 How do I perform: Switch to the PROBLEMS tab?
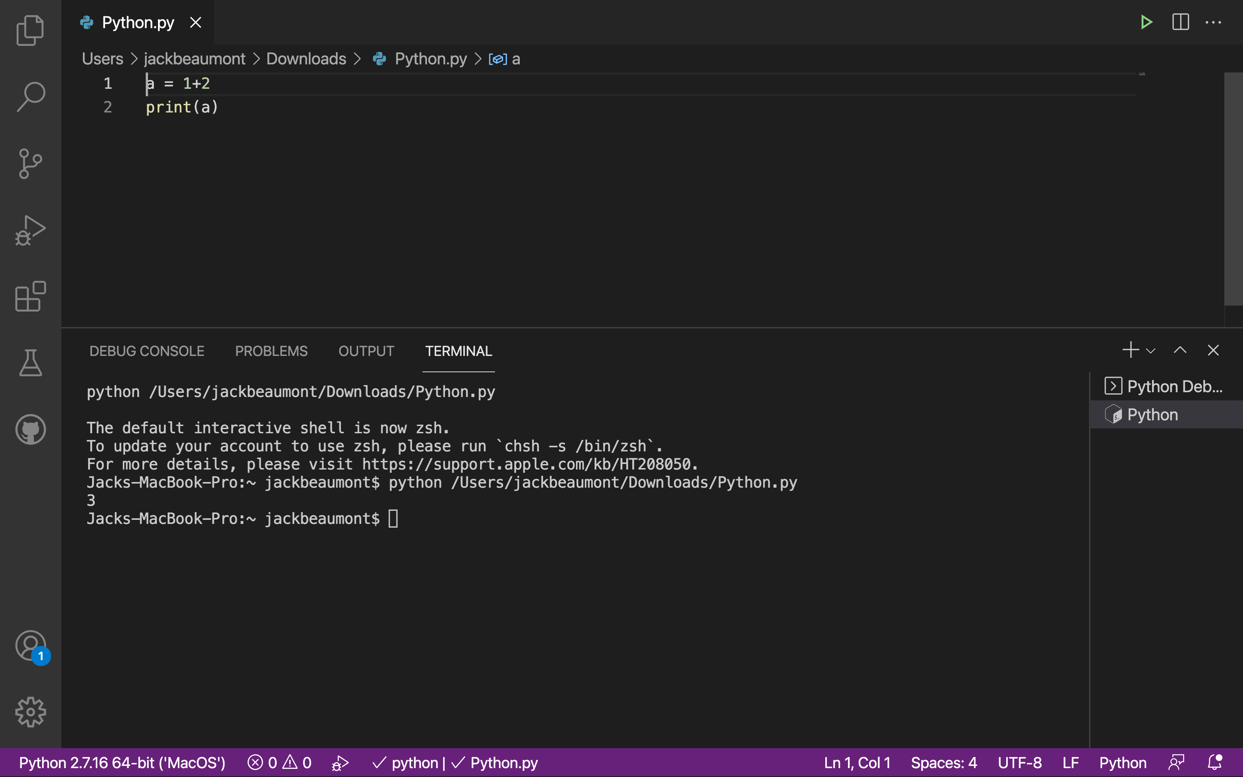tap(271, 350)
